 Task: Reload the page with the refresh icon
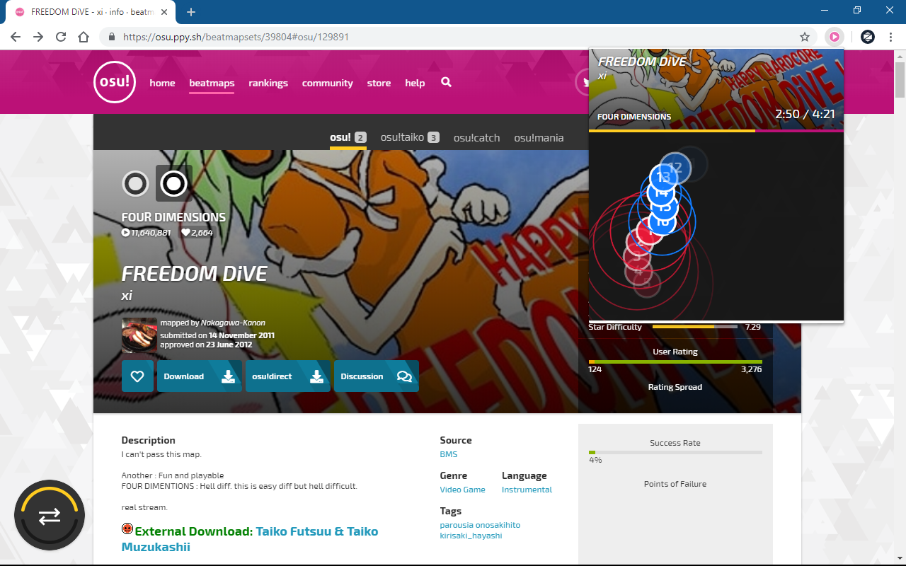click(61, 37)
